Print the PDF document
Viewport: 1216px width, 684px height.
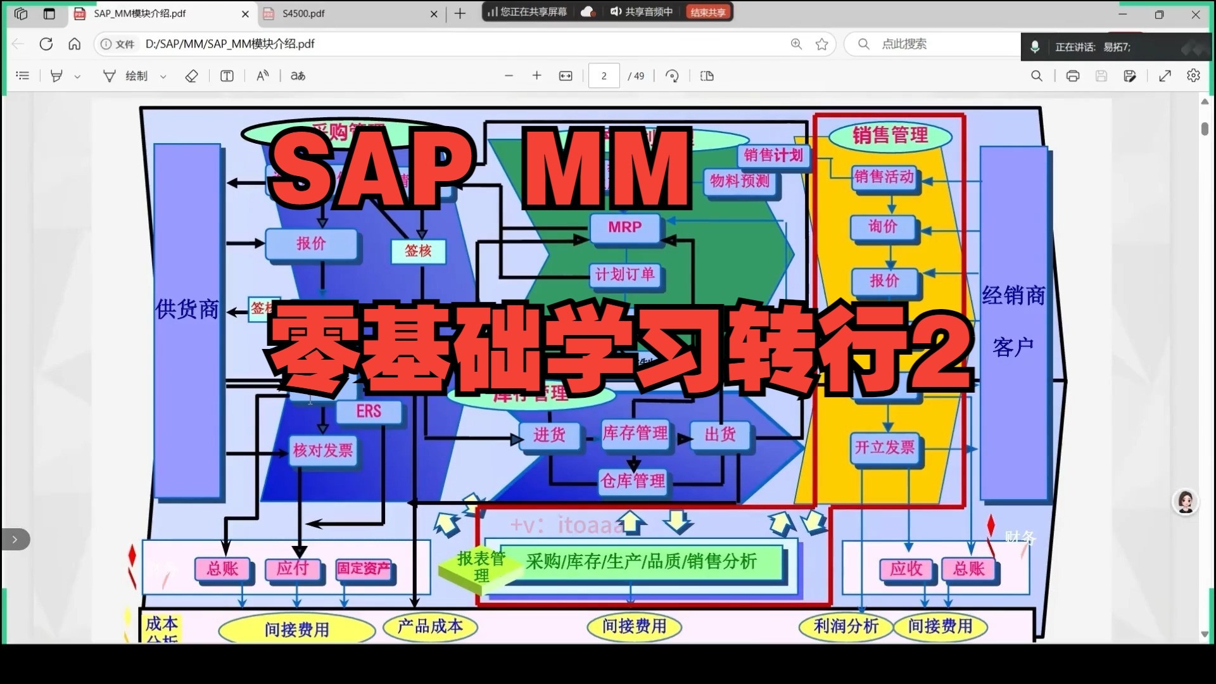coord(1073,76)
